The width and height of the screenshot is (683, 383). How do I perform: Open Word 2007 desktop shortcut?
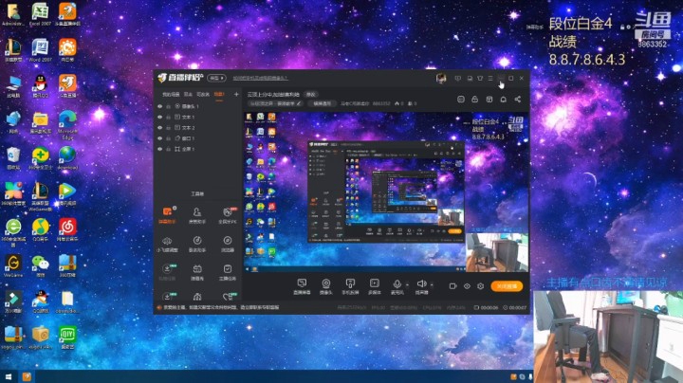(x=40, y=50)
